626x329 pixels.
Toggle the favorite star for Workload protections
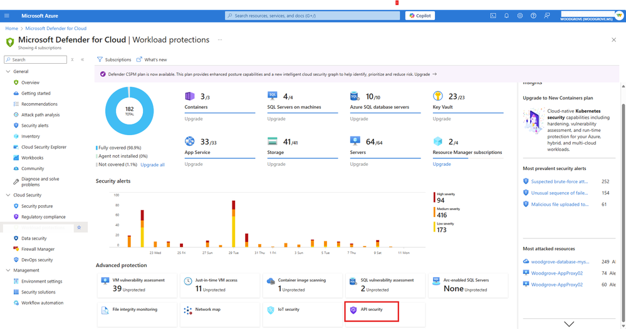click(x=79, y=228)
